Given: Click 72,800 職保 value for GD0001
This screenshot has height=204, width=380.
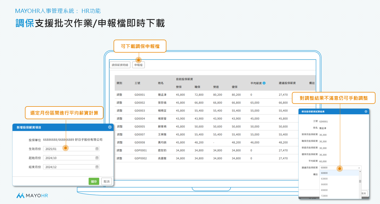Looking at the screenshot, I should click(x=199, y=95).
